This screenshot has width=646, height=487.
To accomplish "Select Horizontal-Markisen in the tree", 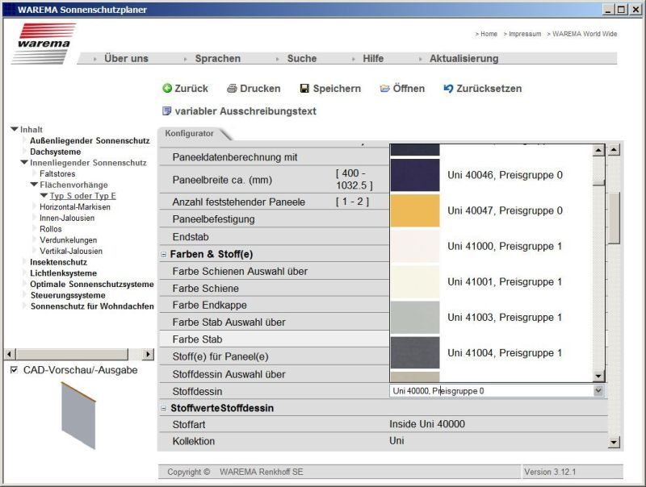I will [75, 207].
